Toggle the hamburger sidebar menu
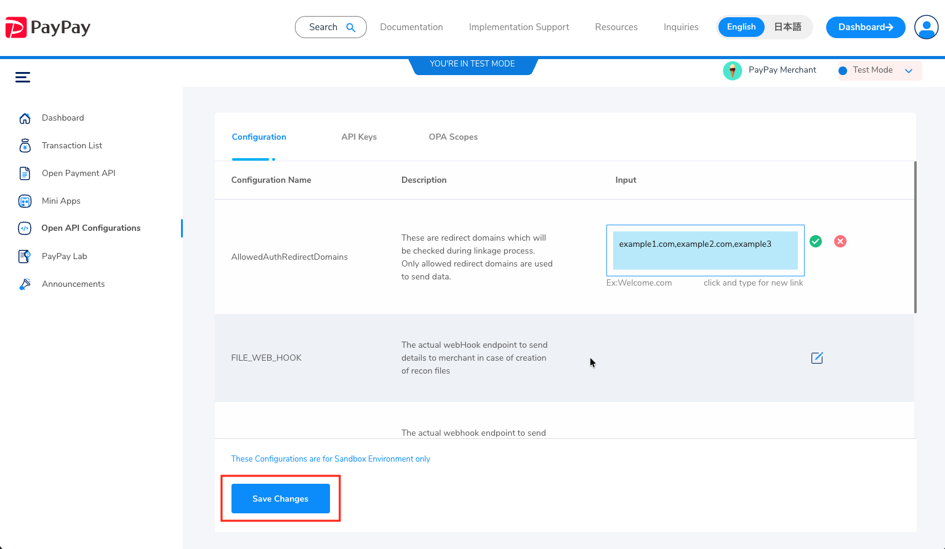 (x=23, y=77)
